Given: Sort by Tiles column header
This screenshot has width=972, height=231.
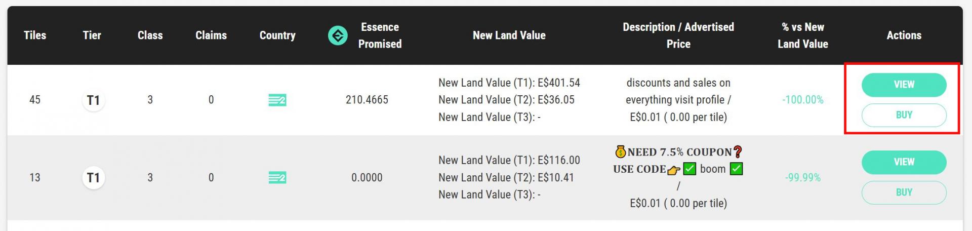Looking at the screenshot, I should point(35,35).
